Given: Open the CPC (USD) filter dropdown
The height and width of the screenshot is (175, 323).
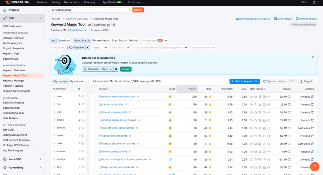Looking at the screenshot, I should click(120, 47).
